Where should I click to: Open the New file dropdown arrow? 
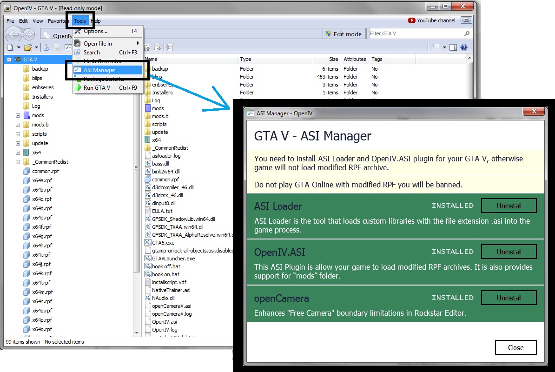pyautogui.click(x=19, y=47)
